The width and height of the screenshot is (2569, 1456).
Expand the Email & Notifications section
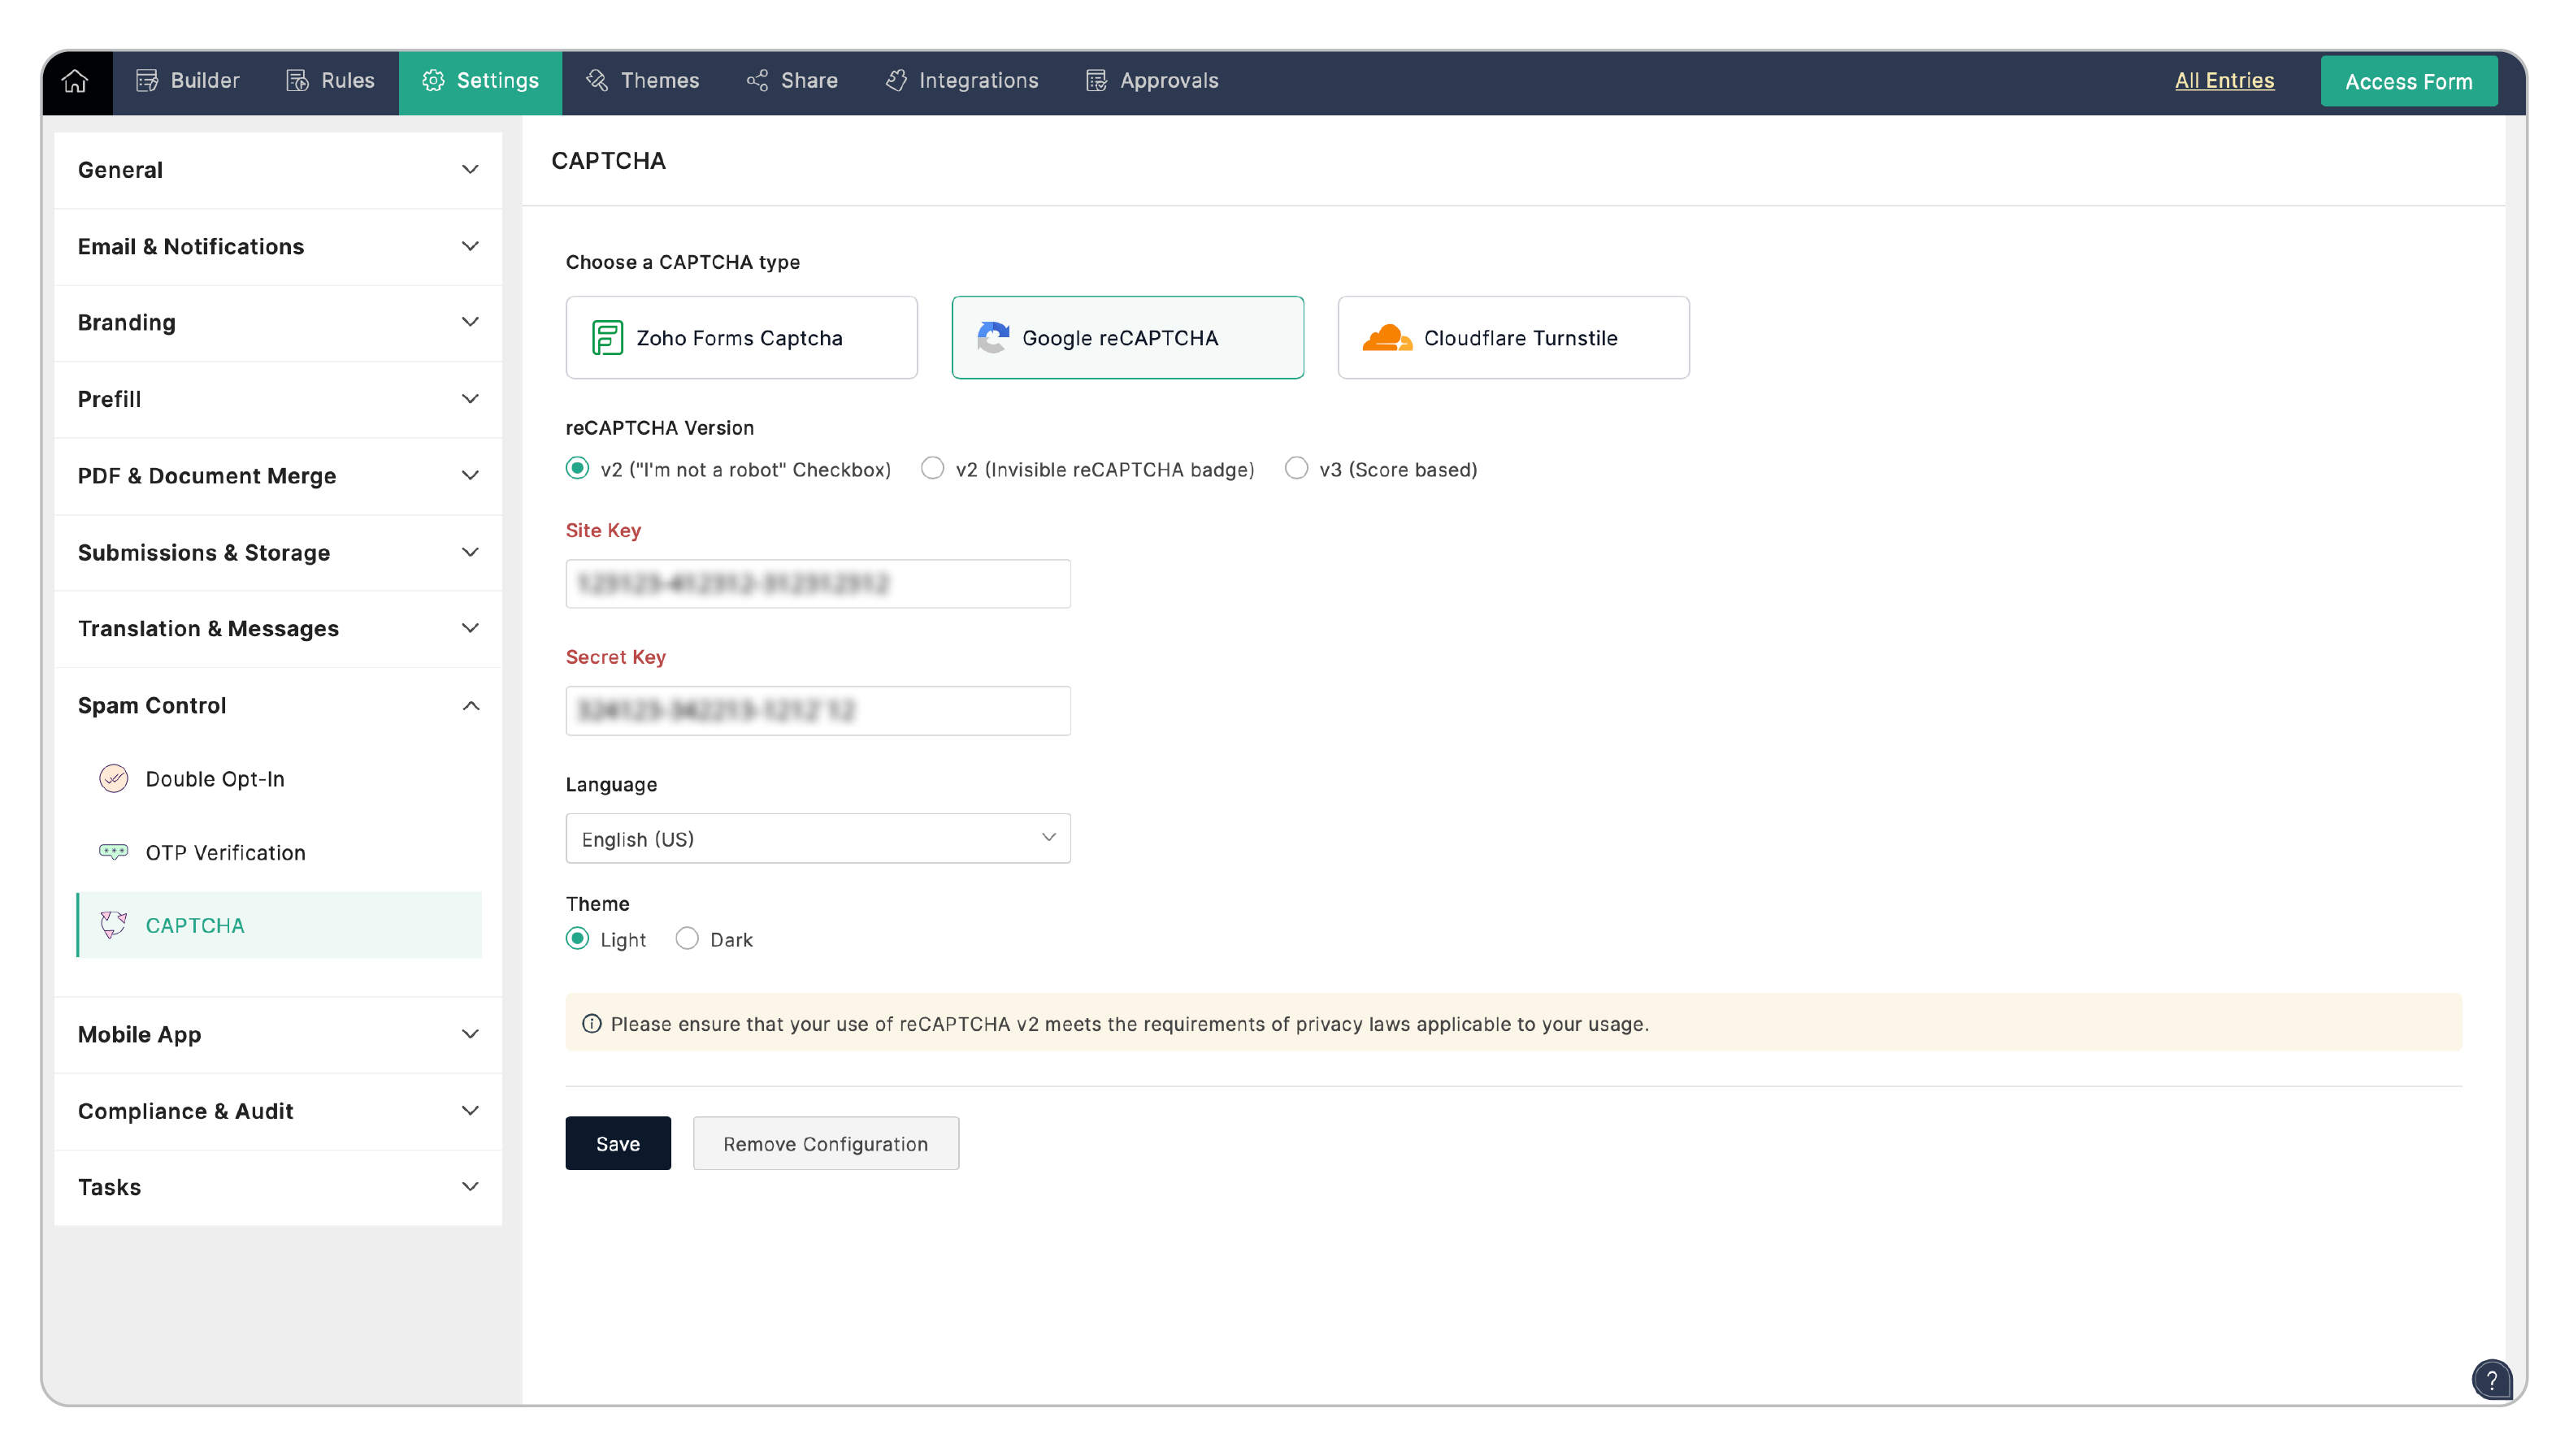pyautogui.click(x=470, y=246)
